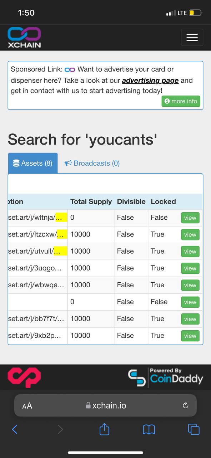Tap Safari's reload page icon
Screen dimensions: 211x458
(x=185, y=405)
